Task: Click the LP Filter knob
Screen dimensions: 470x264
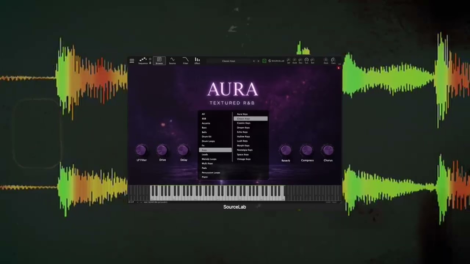Action: click(x=141, y=150)
